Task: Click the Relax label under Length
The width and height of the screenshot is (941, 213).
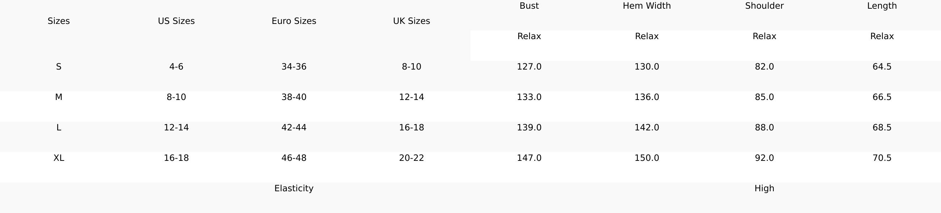Action: (882, 36)
